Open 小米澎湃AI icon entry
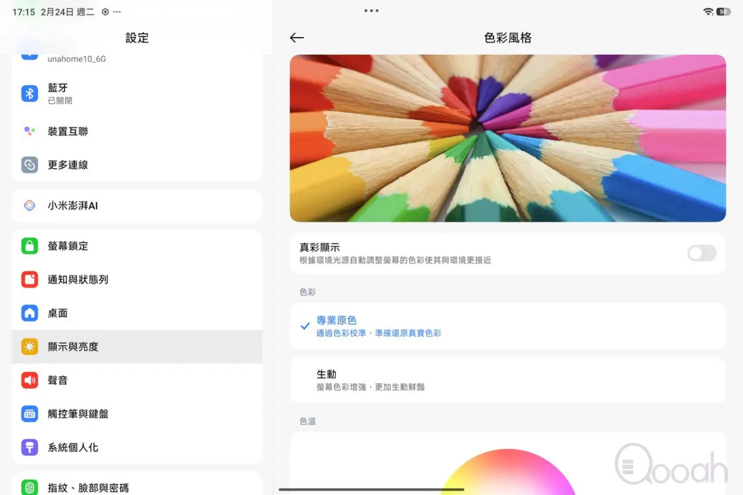Viewport: 743px width, 495px height. click(30, 206)
